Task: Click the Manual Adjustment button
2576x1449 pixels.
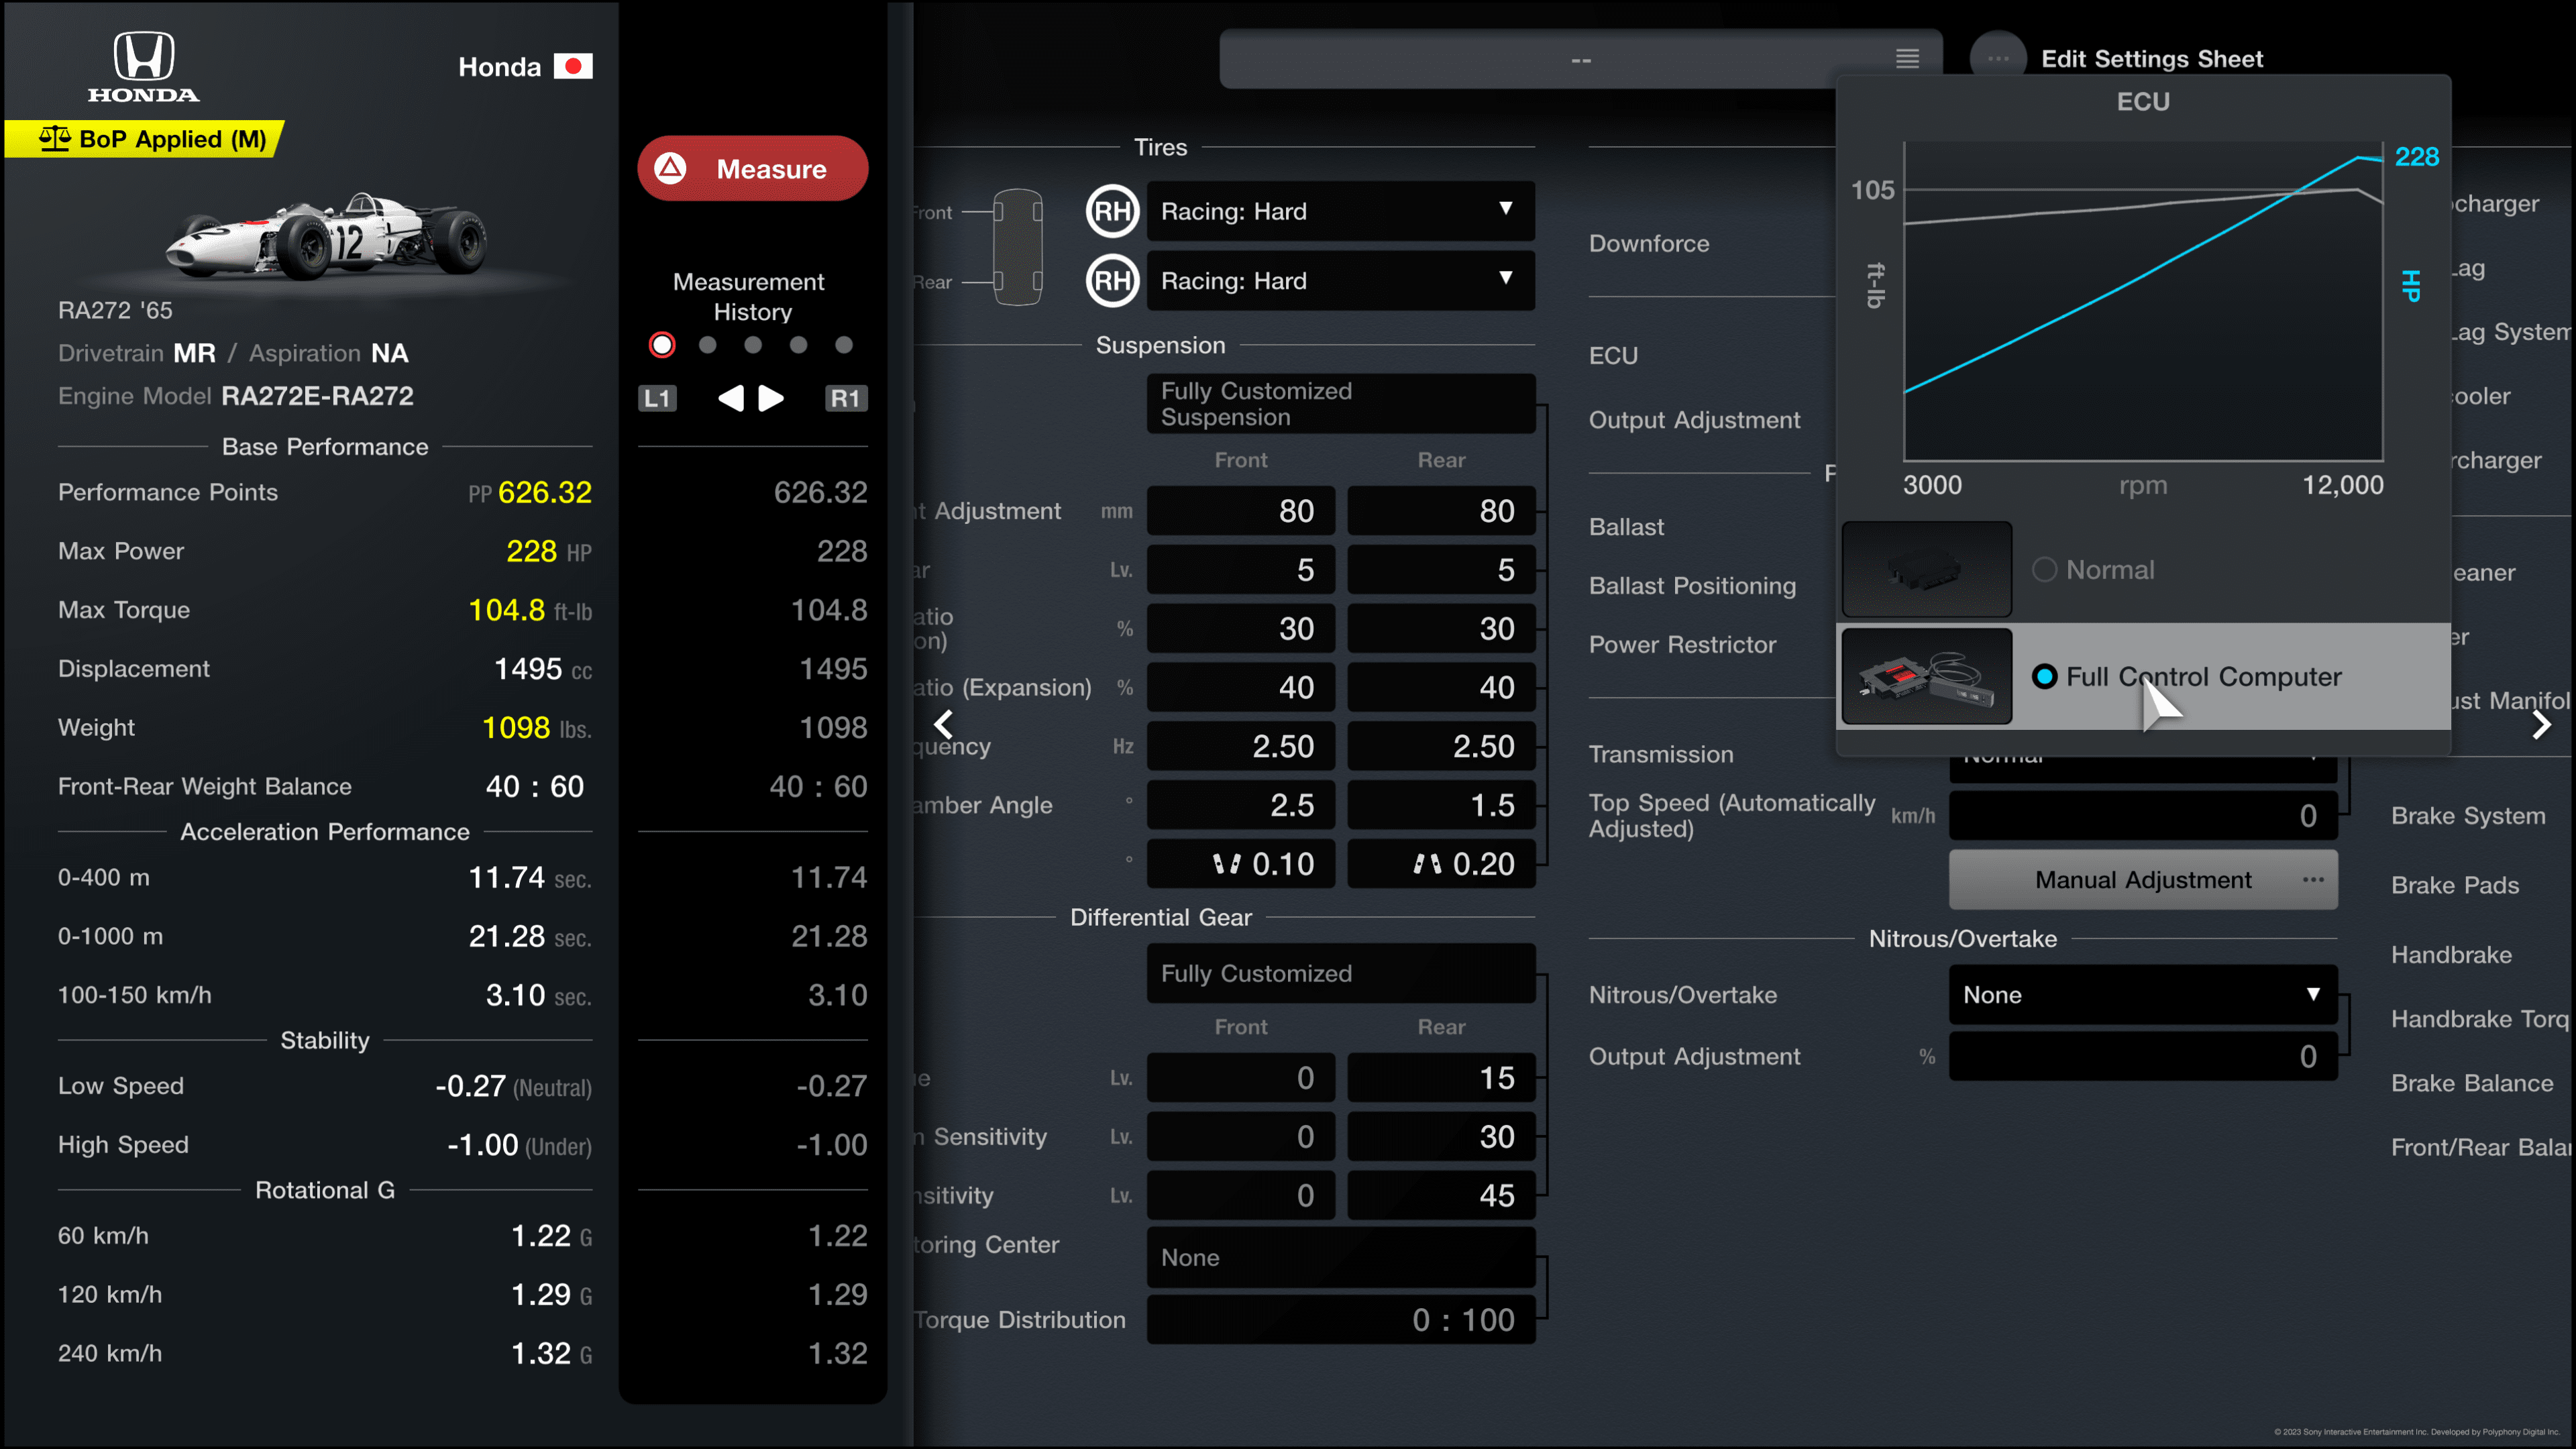Action: (x=2143, y=880)
